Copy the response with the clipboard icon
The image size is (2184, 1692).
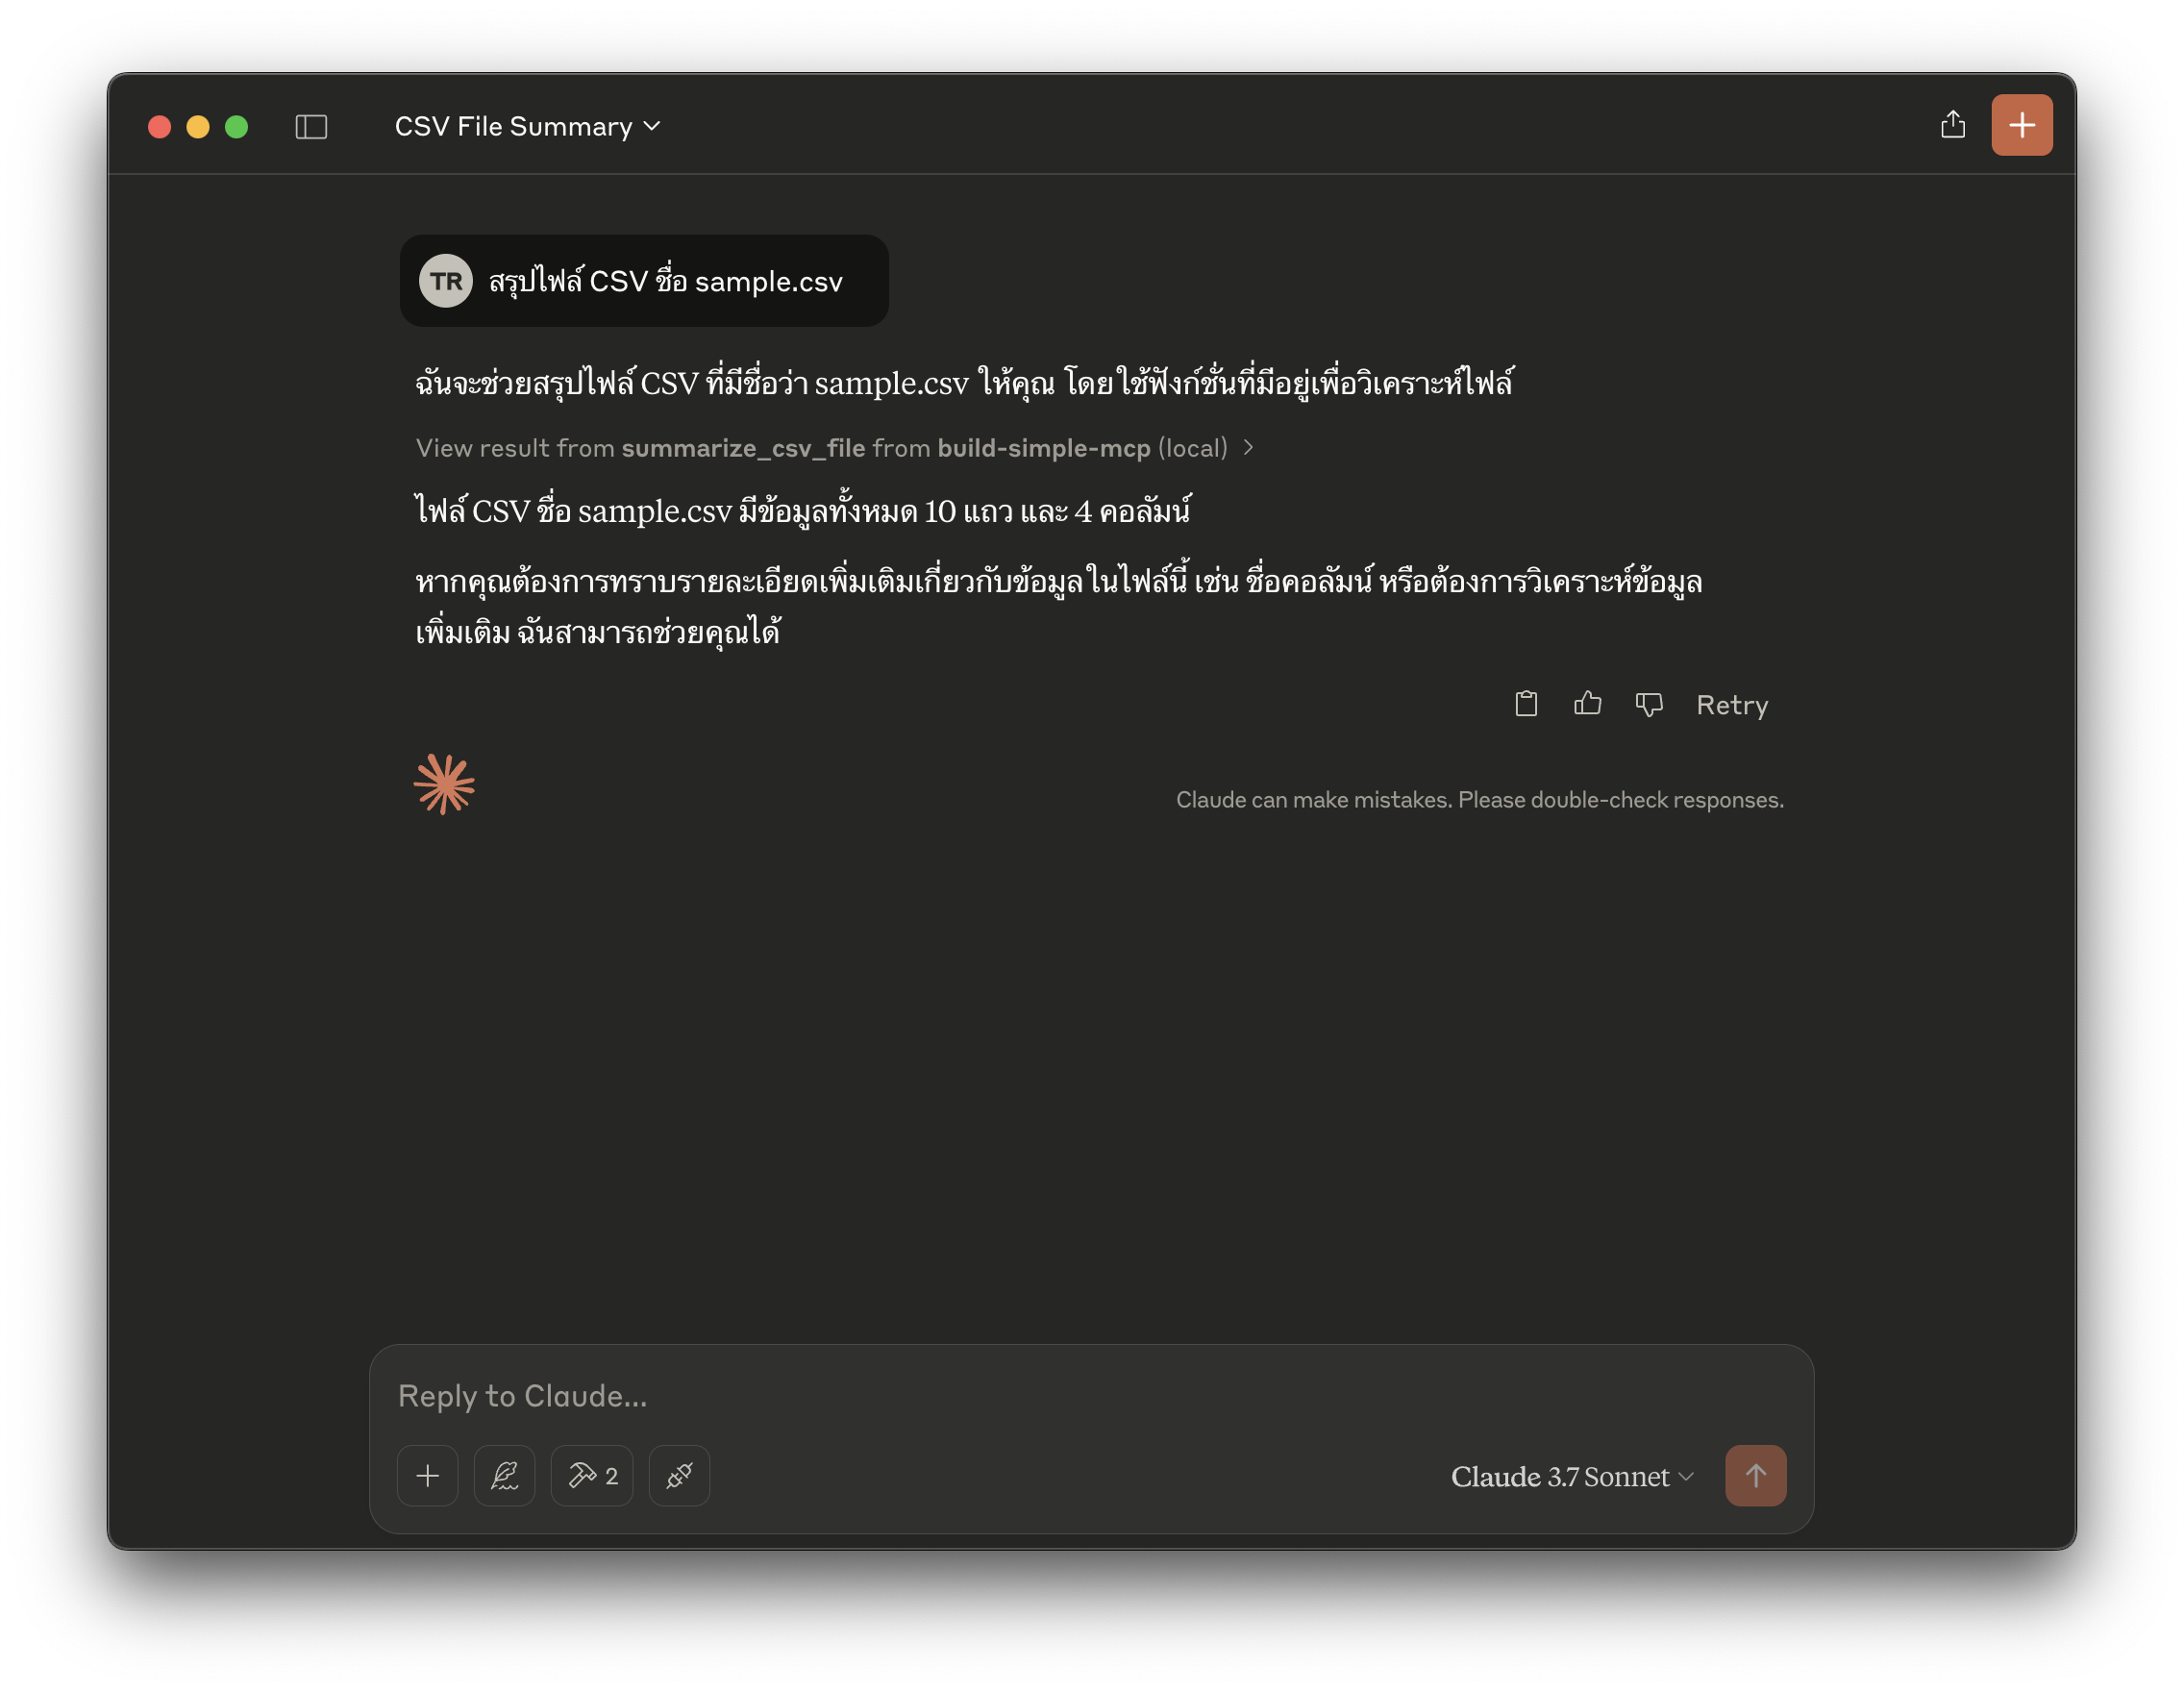click(x=1525, y=704)
